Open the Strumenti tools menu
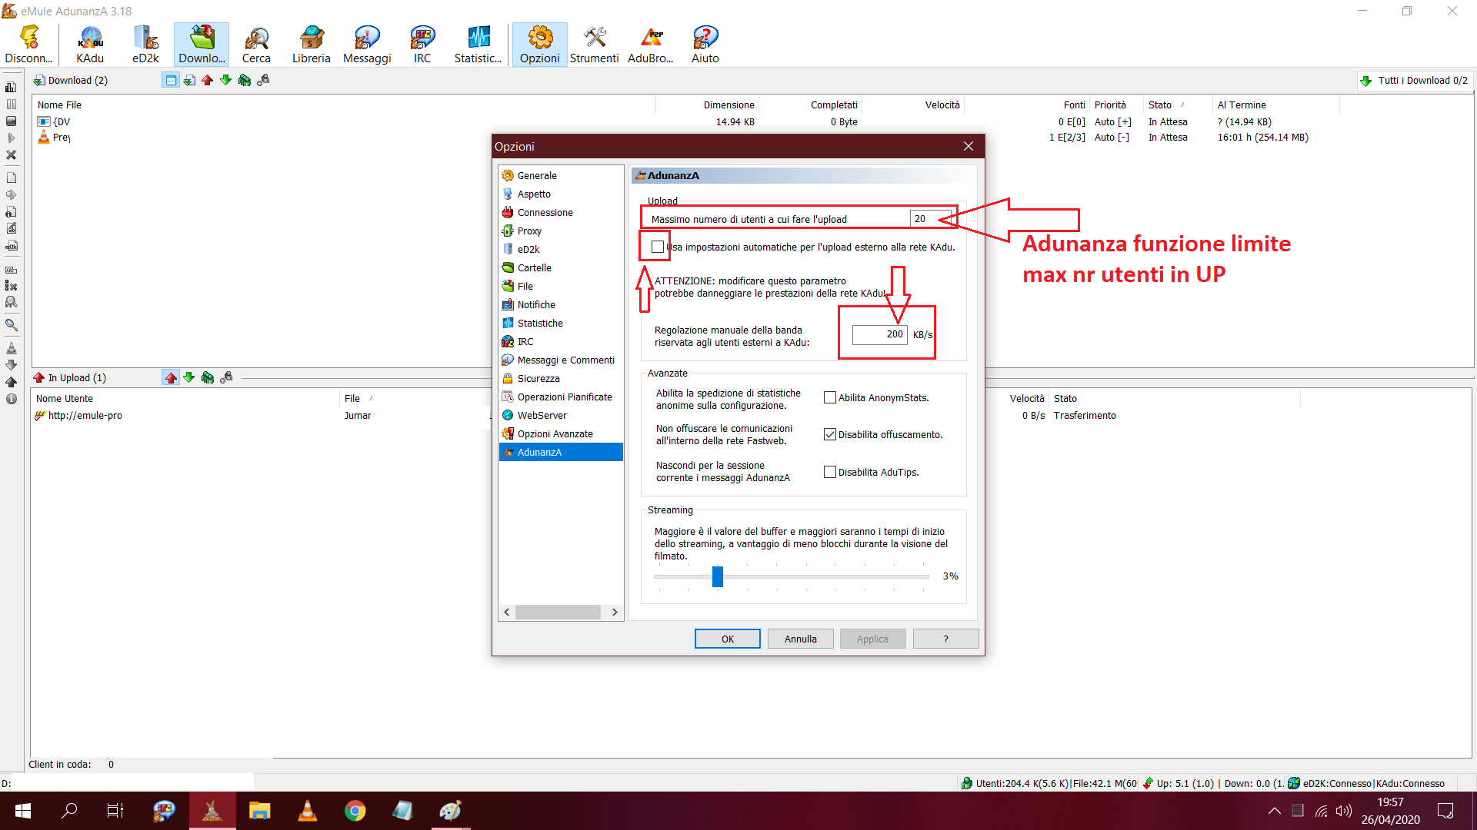 [x=594, y=44]
